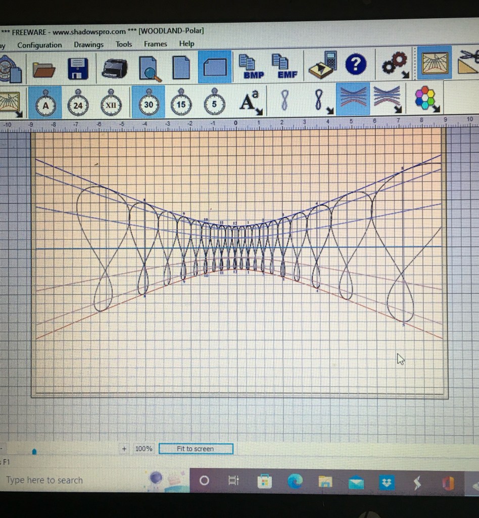479x518 pixels.
Task: Open a sundial file with folder icon
Action: (44, 67)
